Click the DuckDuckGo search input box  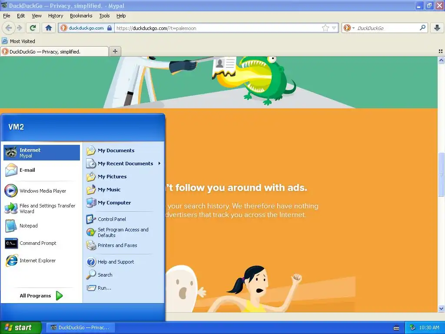click(387, 28)
